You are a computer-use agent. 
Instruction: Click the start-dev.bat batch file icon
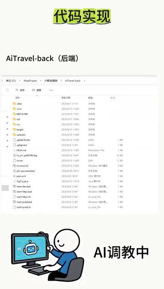(15, 186)
